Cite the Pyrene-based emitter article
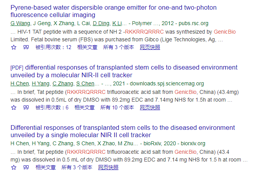267x175 pixels. pos(26,47)
